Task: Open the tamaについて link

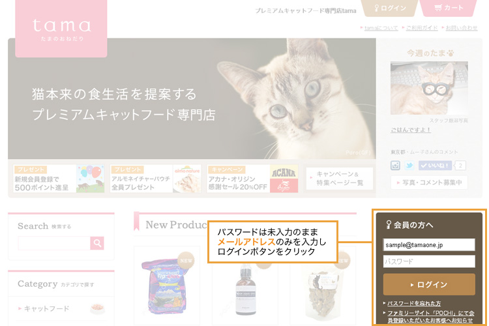Action: (x=381, y=28)
